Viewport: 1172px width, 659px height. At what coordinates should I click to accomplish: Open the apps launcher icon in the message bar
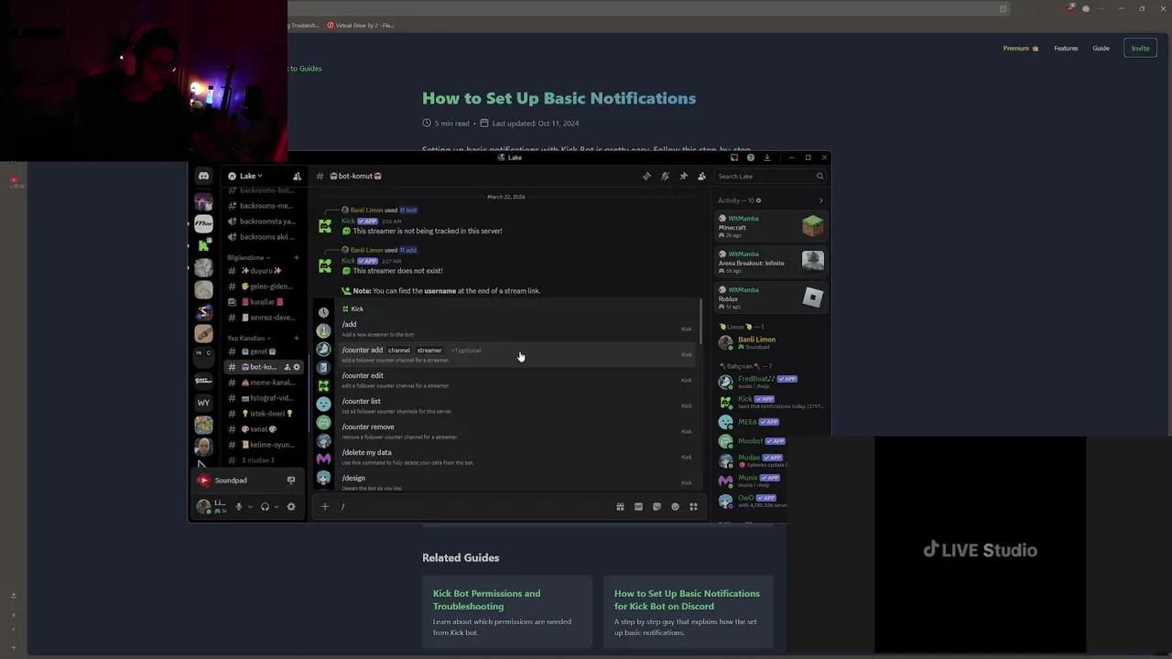coord(693,506)
